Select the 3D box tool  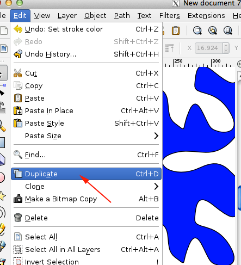2,160
